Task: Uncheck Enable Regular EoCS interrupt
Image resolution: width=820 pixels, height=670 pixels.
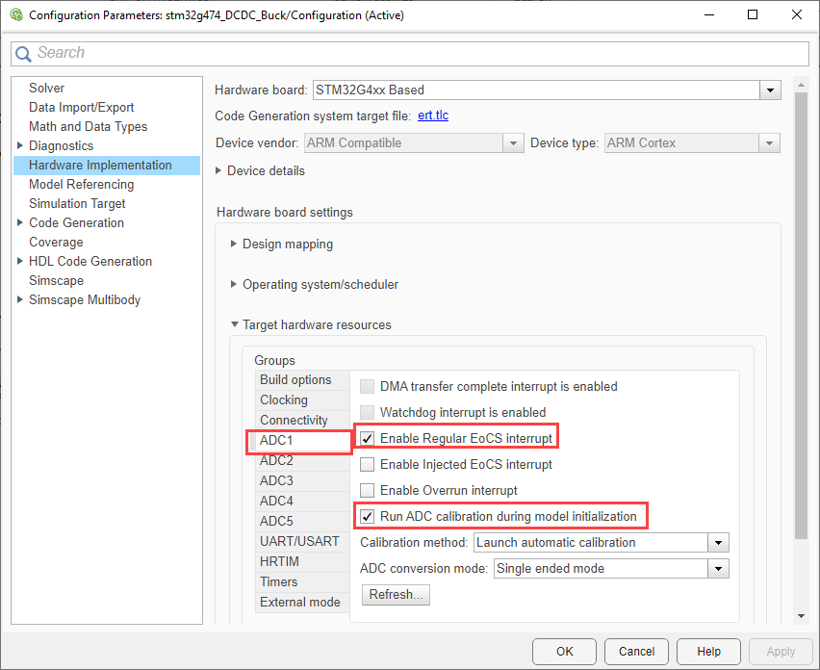Action: [x=368, y=439]
